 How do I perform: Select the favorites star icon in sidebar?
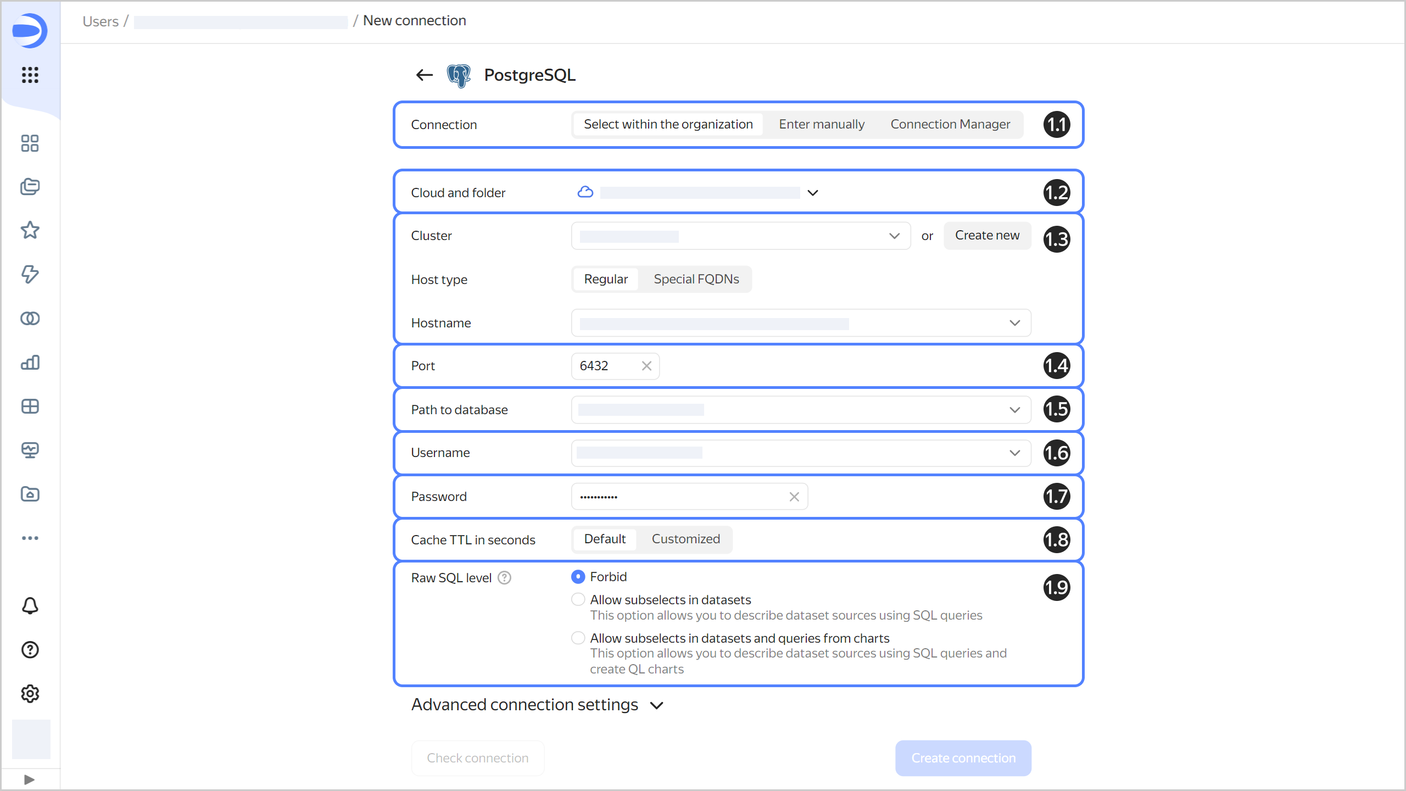pos(30,231)
